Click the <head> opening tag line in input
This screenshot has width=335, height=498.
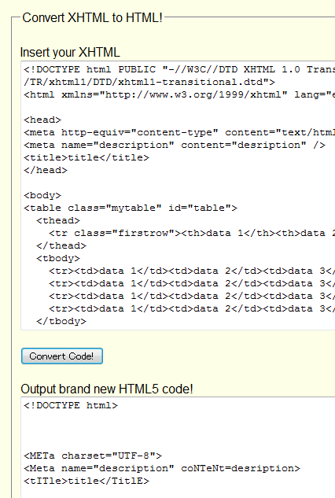click(x=42, y=120)
